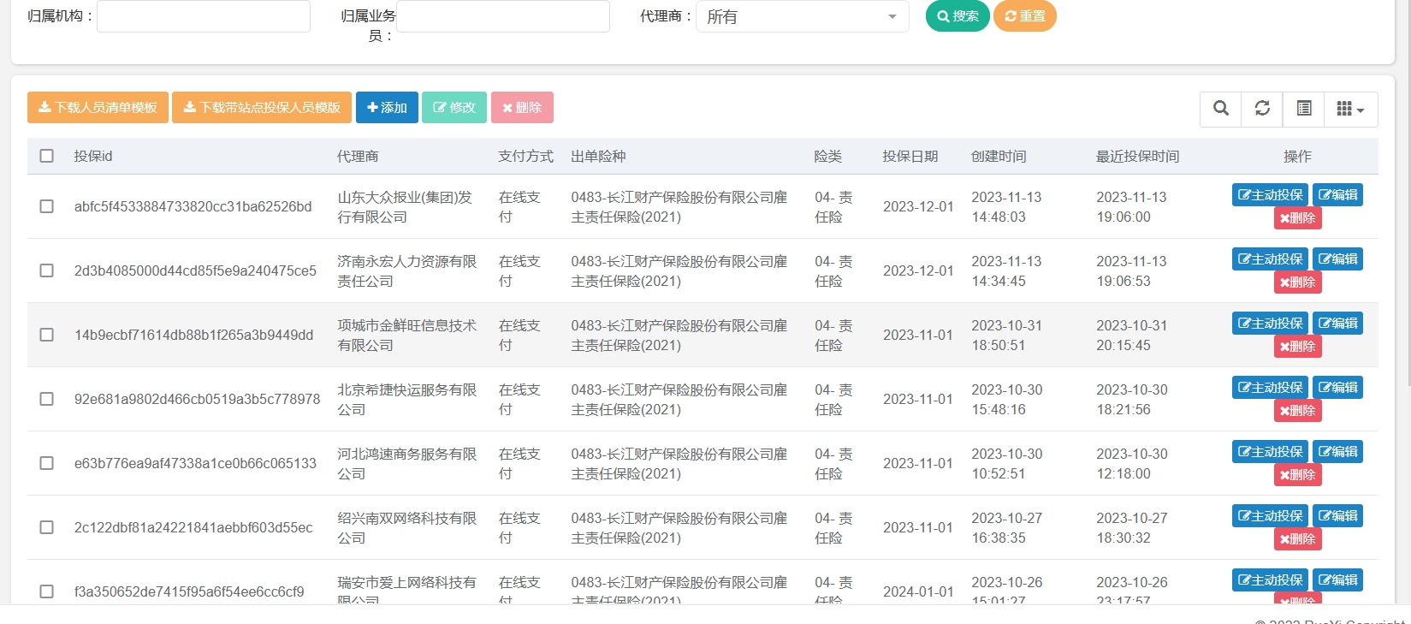Click the 修改 button
The image size is (1411, 624).
point(454,108)
